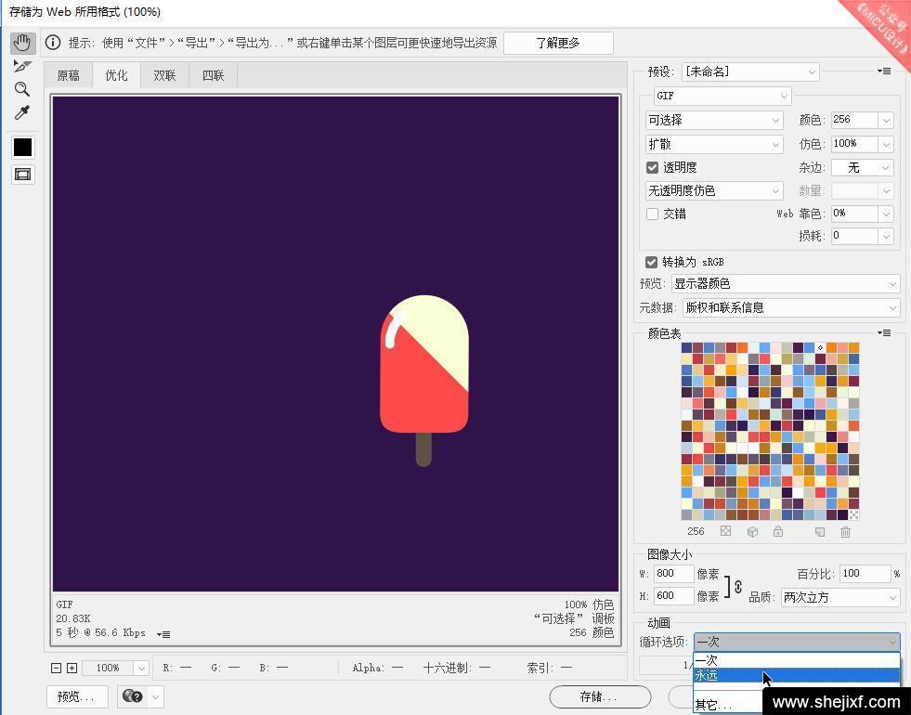Uncheck the 透明度 transparency checkbox
Screen dimensions: 911x715
coord(653,167)
